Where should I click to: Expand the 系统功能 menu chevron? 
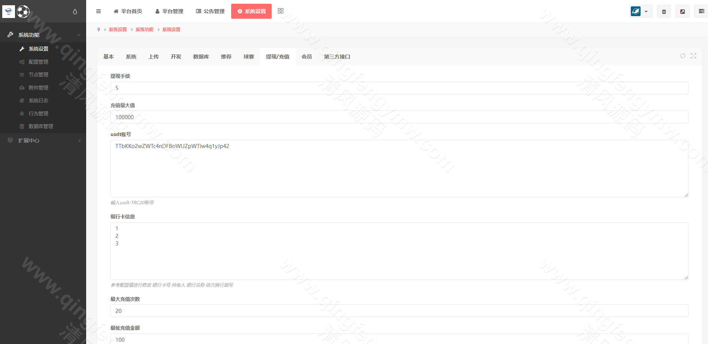tap(79, 34)
